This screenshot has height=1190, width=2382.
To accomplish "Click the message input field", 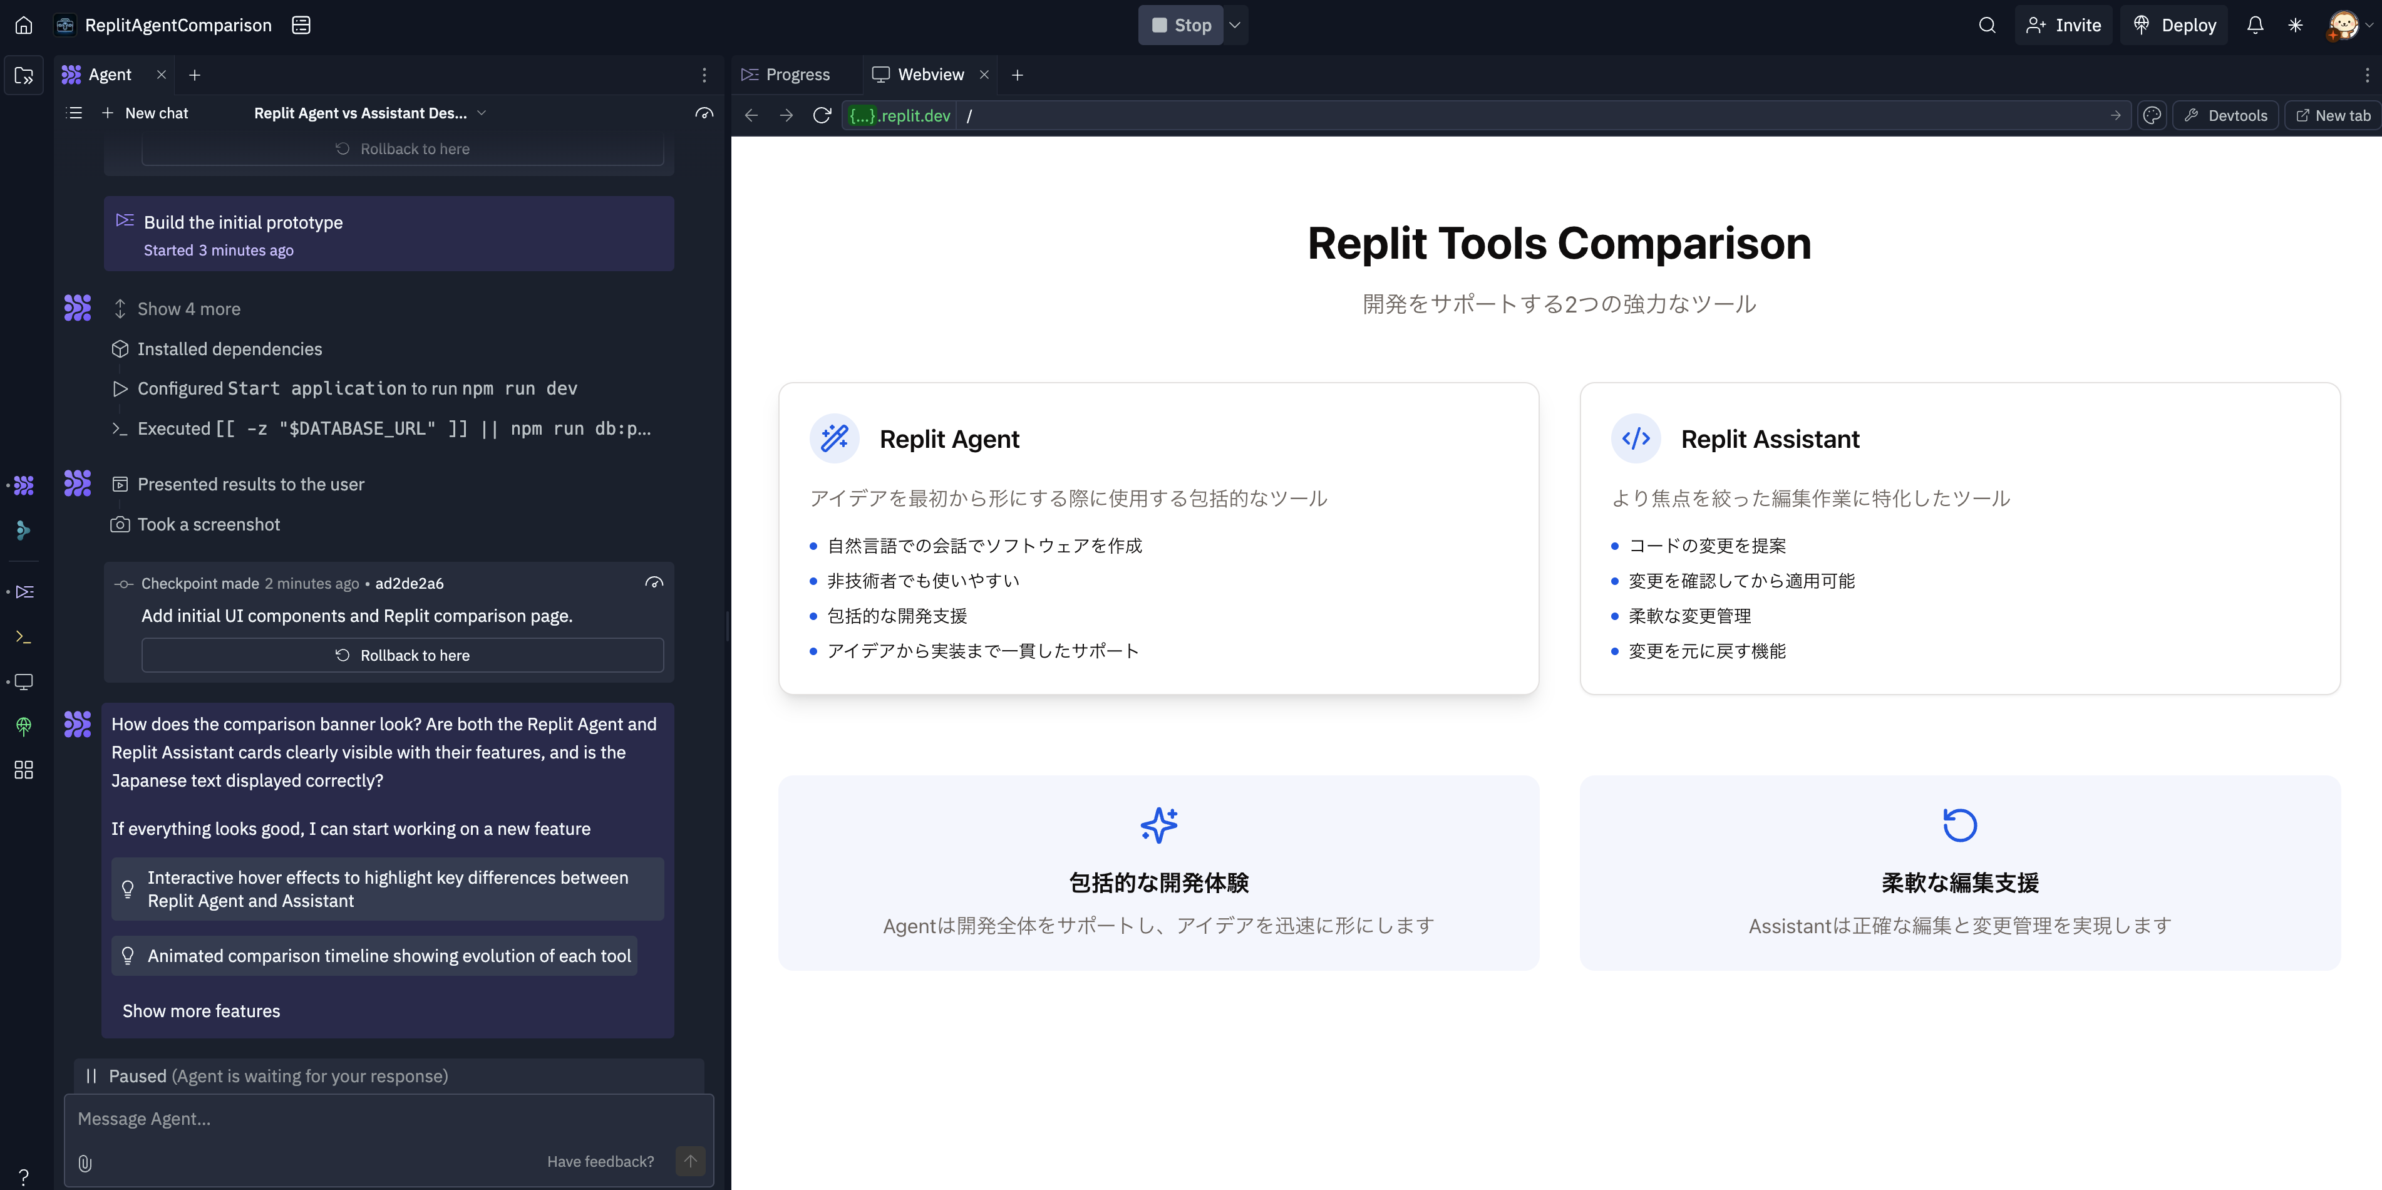I will (x=388, y=1117).
